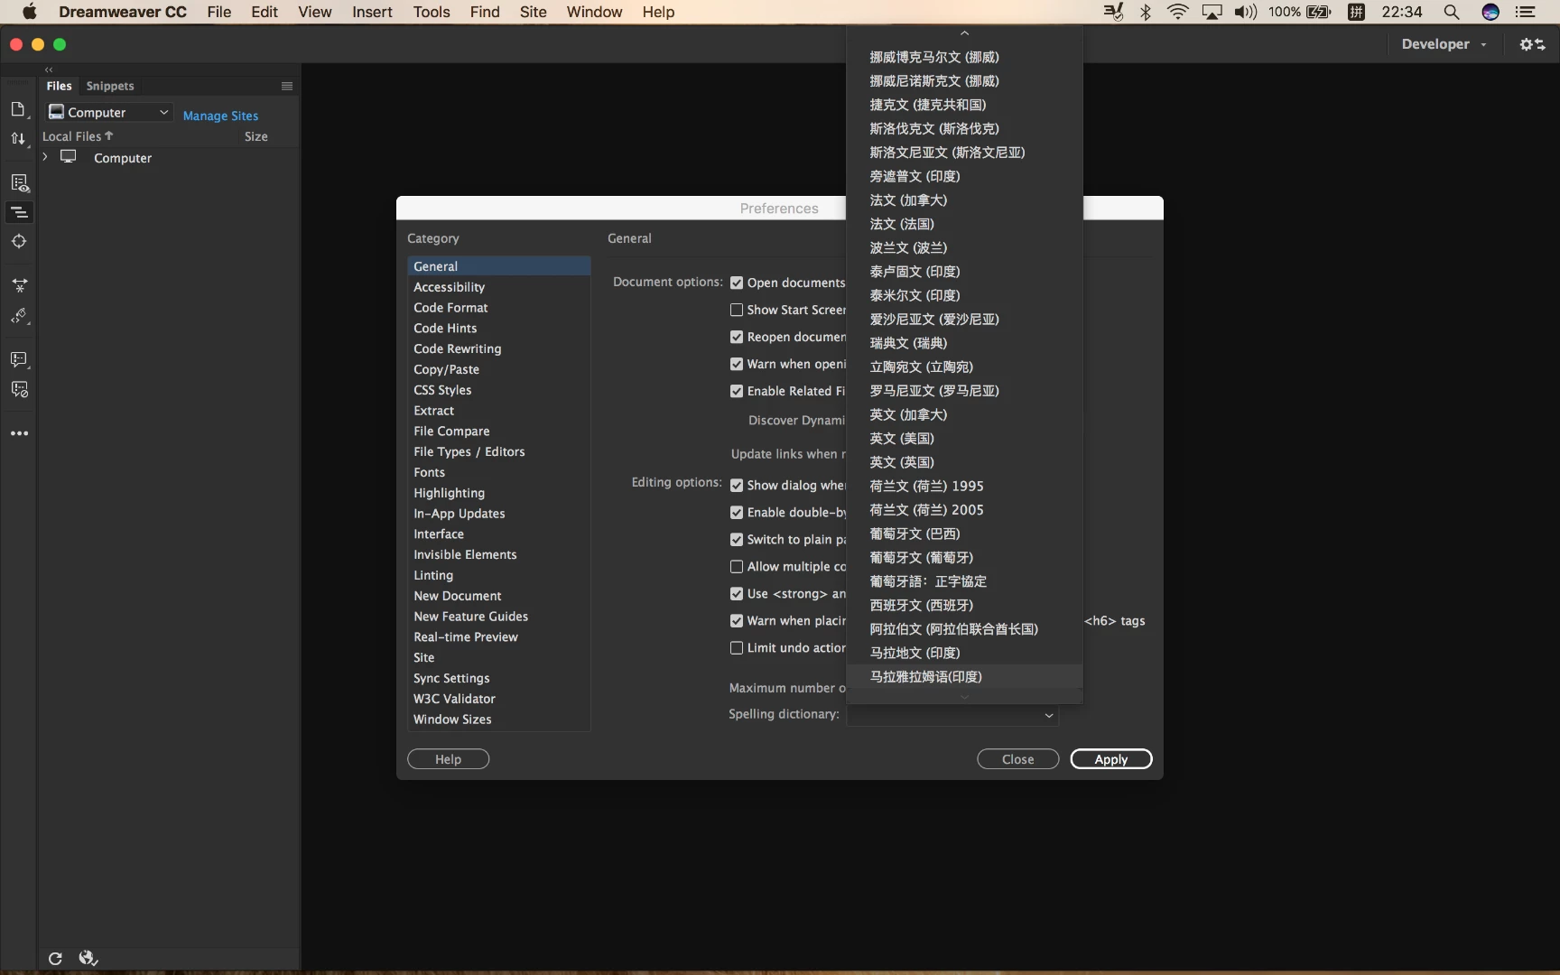Select the New Feature Guides category

[498, 617]
